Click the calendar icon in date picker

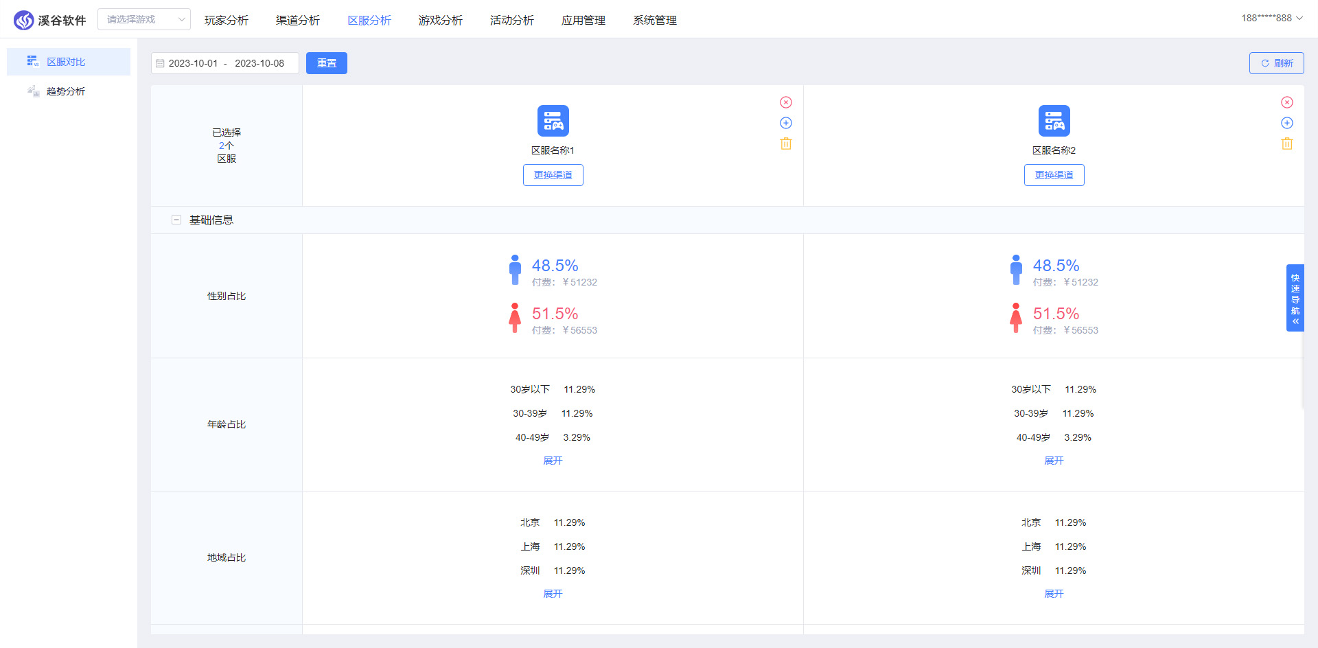click(160, 63)
